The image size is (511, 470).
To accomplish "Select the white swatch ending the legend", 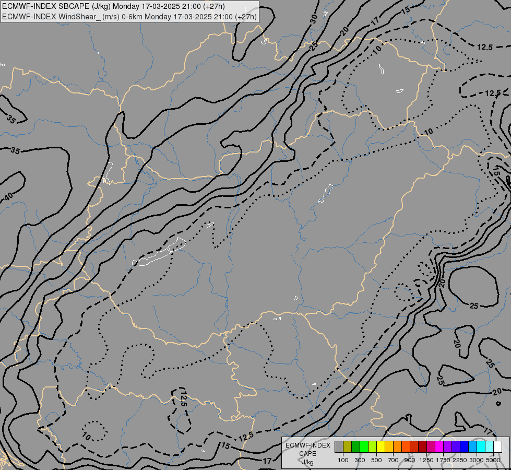I will tap(498, 446).
